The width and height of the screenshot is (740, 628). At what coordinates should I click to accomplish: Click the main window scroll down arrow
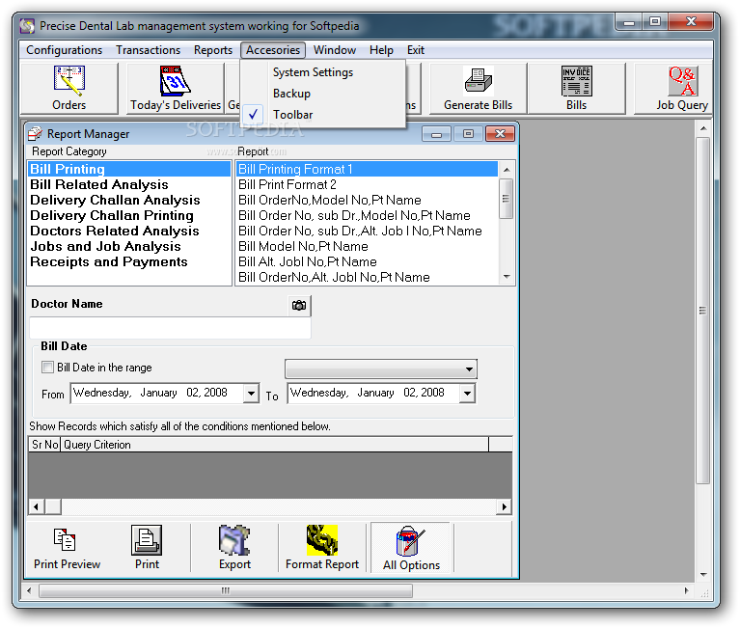[703, 574]
